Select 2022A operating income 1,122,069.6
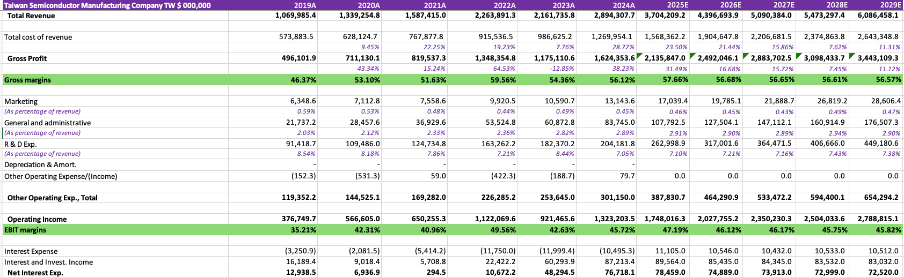The height and width of the screenshot is (278, 904). [495, 219]
